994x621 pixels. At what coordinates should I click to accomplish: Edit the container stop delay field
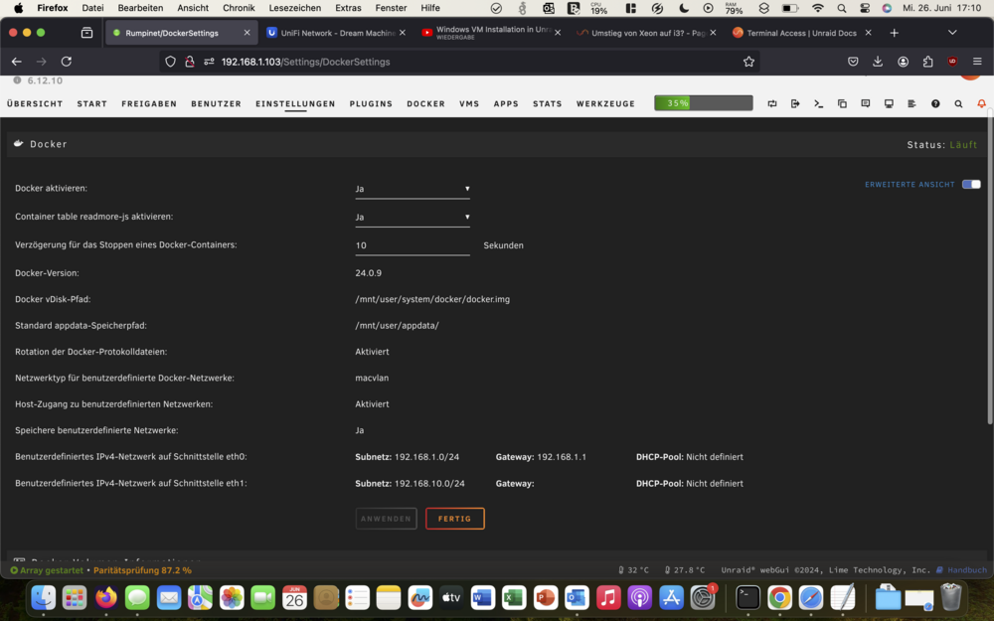(413, 245)
